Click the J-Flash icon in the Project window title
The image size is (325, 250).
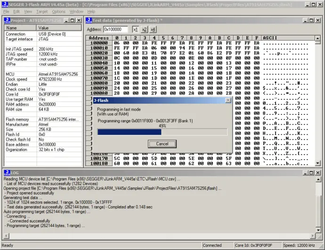click(x=7, y=20)
